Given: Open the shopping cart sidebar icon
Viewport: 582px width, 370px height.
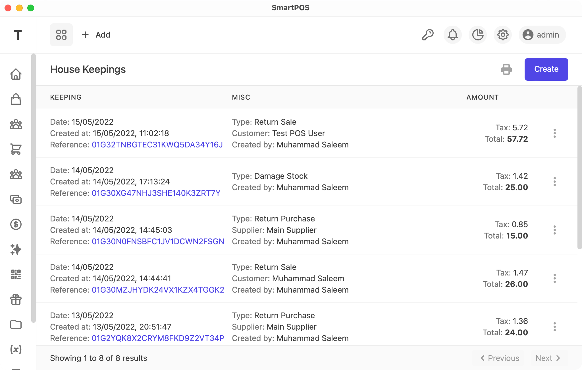Looking at the screenshot, I should pos(16,149).
